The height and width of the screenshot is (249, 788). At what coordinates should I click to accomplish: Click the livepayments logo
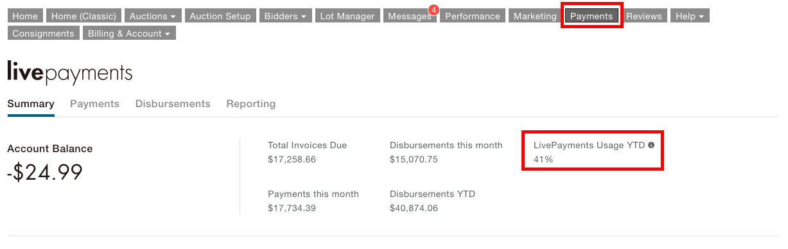coord(69,73)
